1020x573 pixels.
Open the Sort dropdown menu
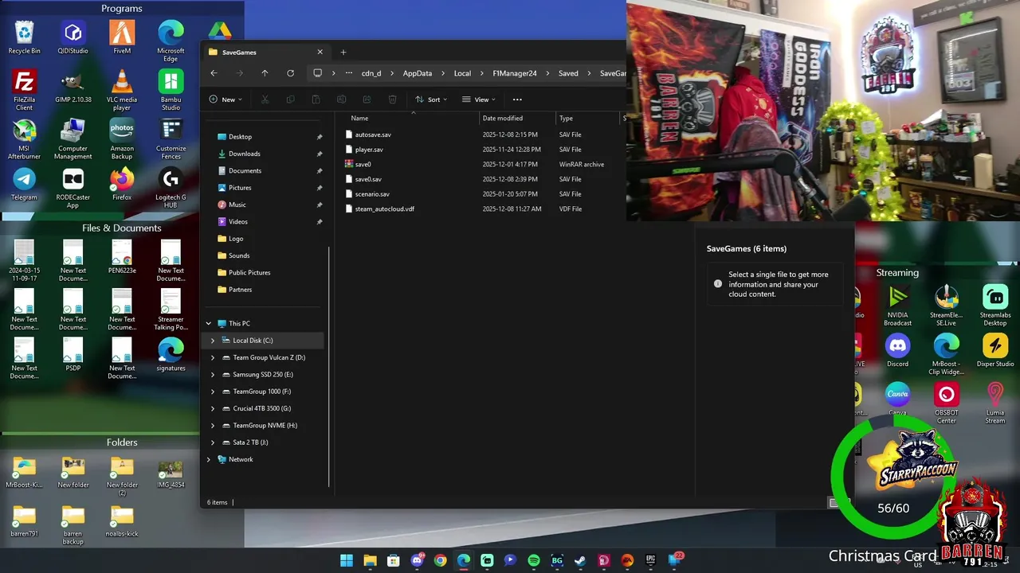tap(431, 99)
